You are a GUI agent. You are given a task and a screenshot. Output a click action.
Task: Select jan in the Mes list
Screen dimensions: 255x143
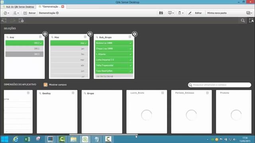[69, 48]
